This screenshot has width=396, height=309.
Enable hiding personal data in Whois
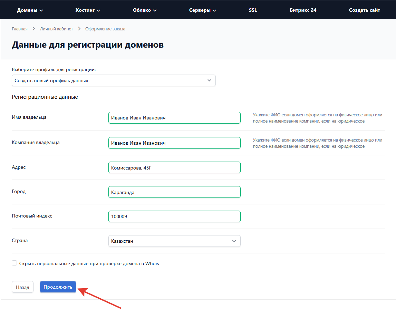pos(15,263)
